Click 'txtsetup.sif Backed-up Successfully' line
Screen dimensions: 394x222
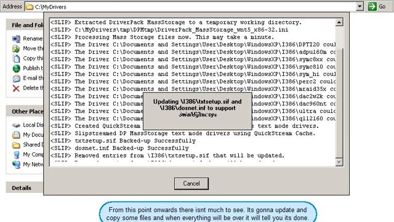123,141
